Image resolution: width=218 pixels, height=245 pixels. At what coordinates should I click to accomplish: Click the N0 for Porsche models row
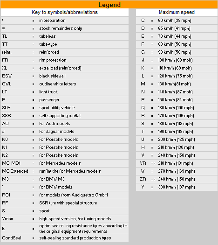click(x=65, y=140)
